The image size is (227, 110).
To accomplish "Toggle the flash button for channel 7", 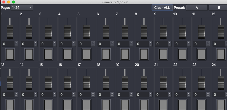I will pyautogui.click(x=125, y=54).
